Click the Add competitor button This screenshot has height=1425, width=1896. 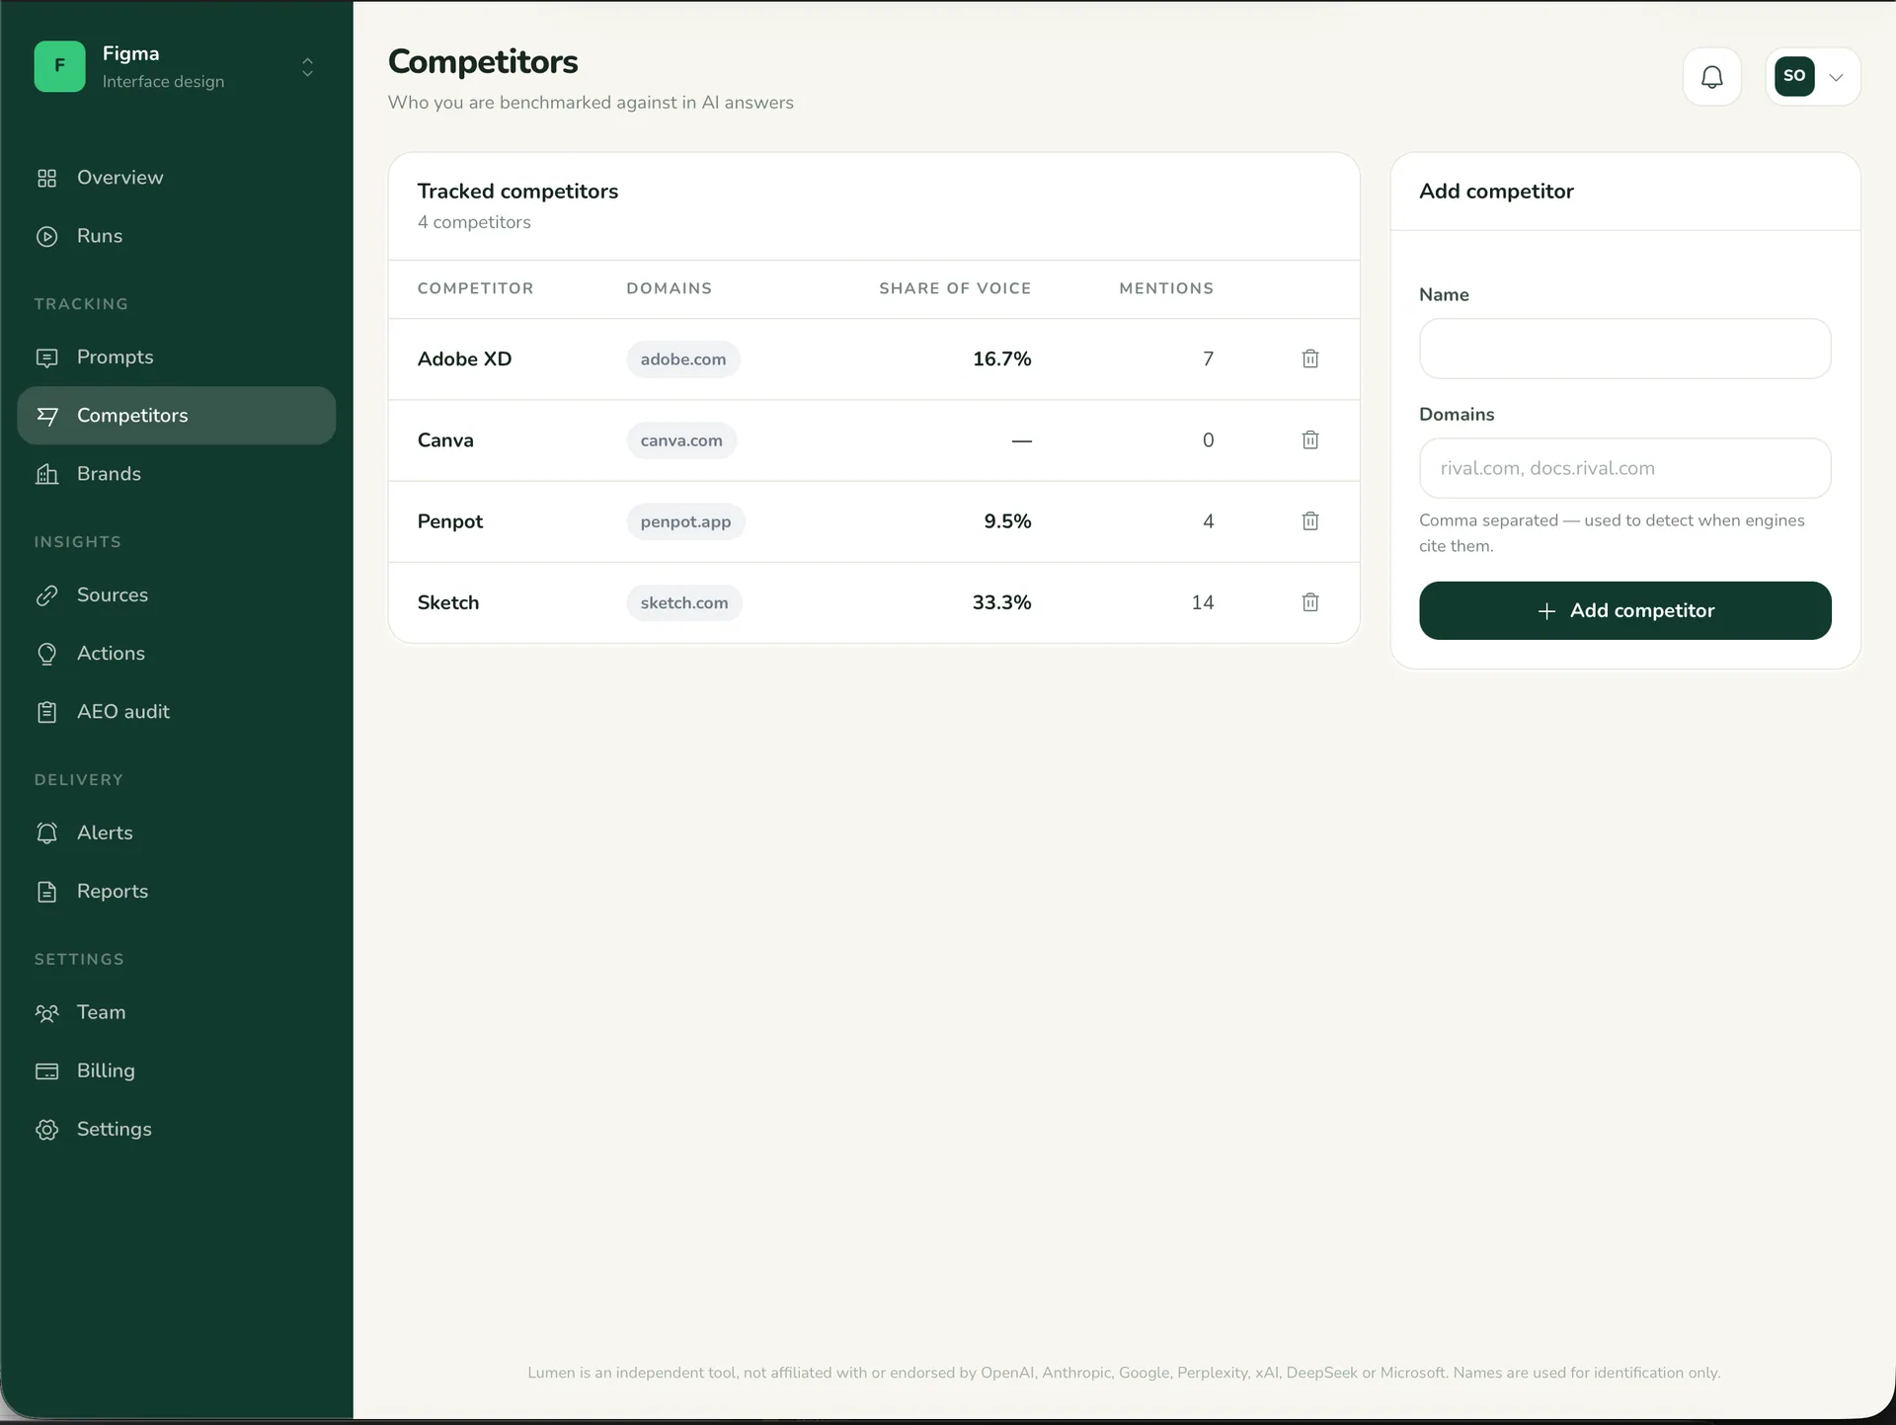click(1624, 610)
